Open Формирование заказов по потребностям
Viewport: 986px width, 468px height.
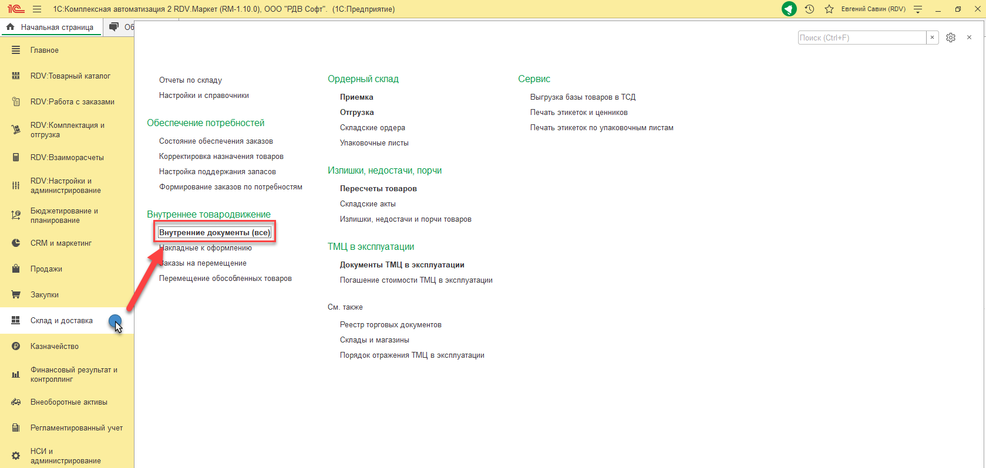[231, 187]
